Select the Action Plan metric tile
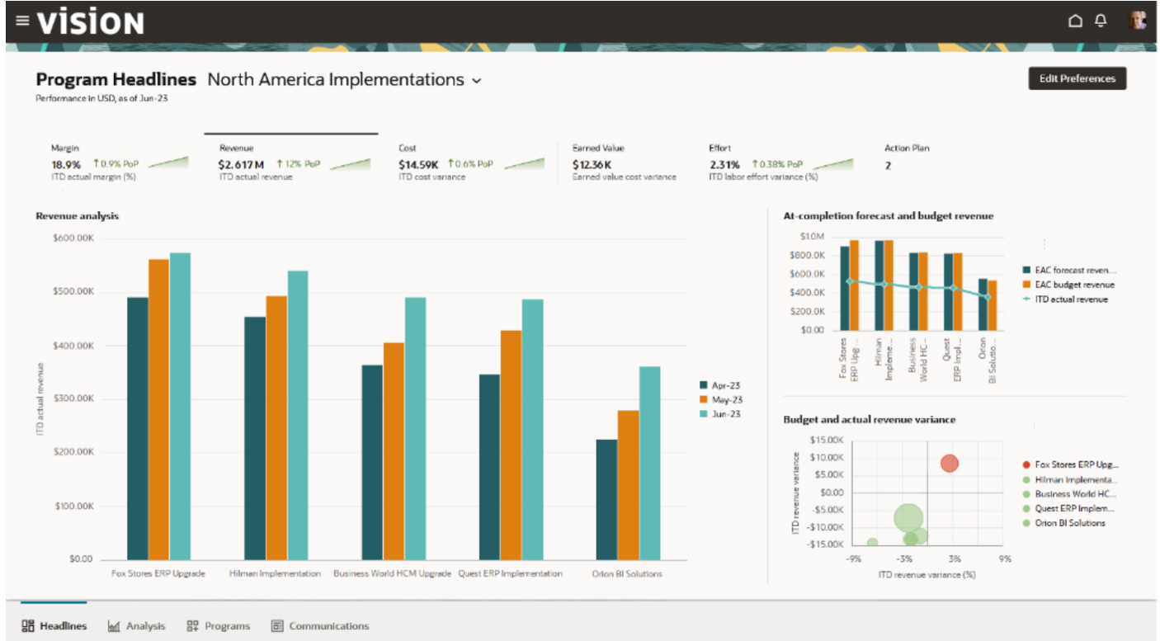The height and width of the screenshot is (641, 1160). pyautogui.click(x=907, y=157)
